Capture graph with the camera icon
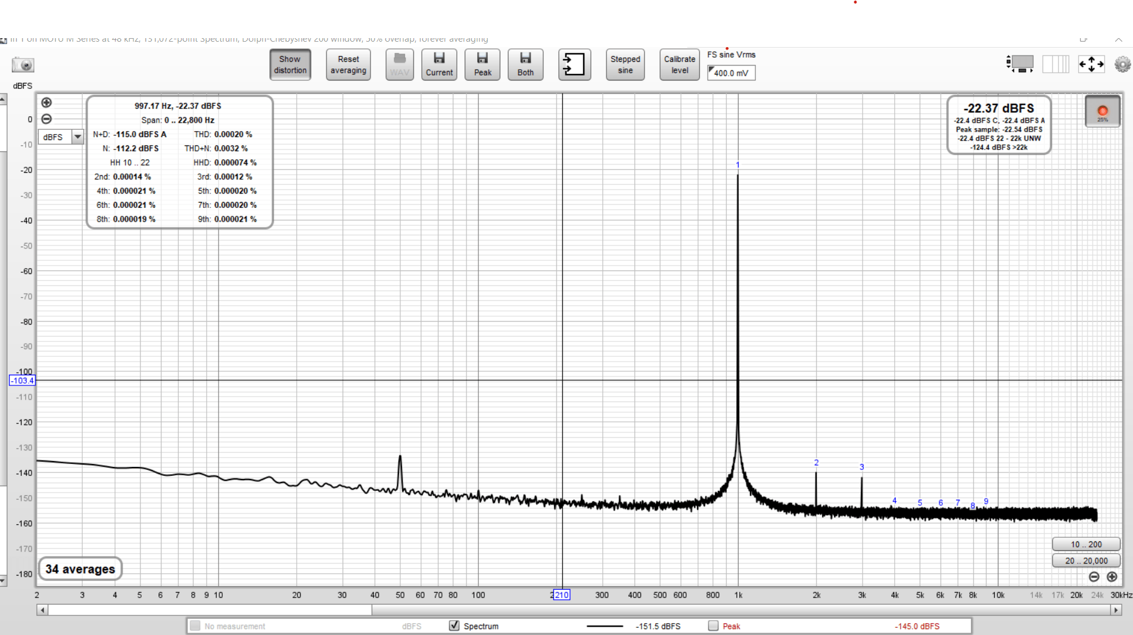The height and width of the screenshot is (635, 1133). [x=23, y=64]
